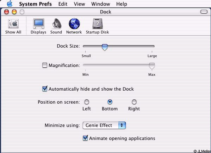Open the Startup Disk preference pane
The image size is (211, 153).
[x=98, y=24]
